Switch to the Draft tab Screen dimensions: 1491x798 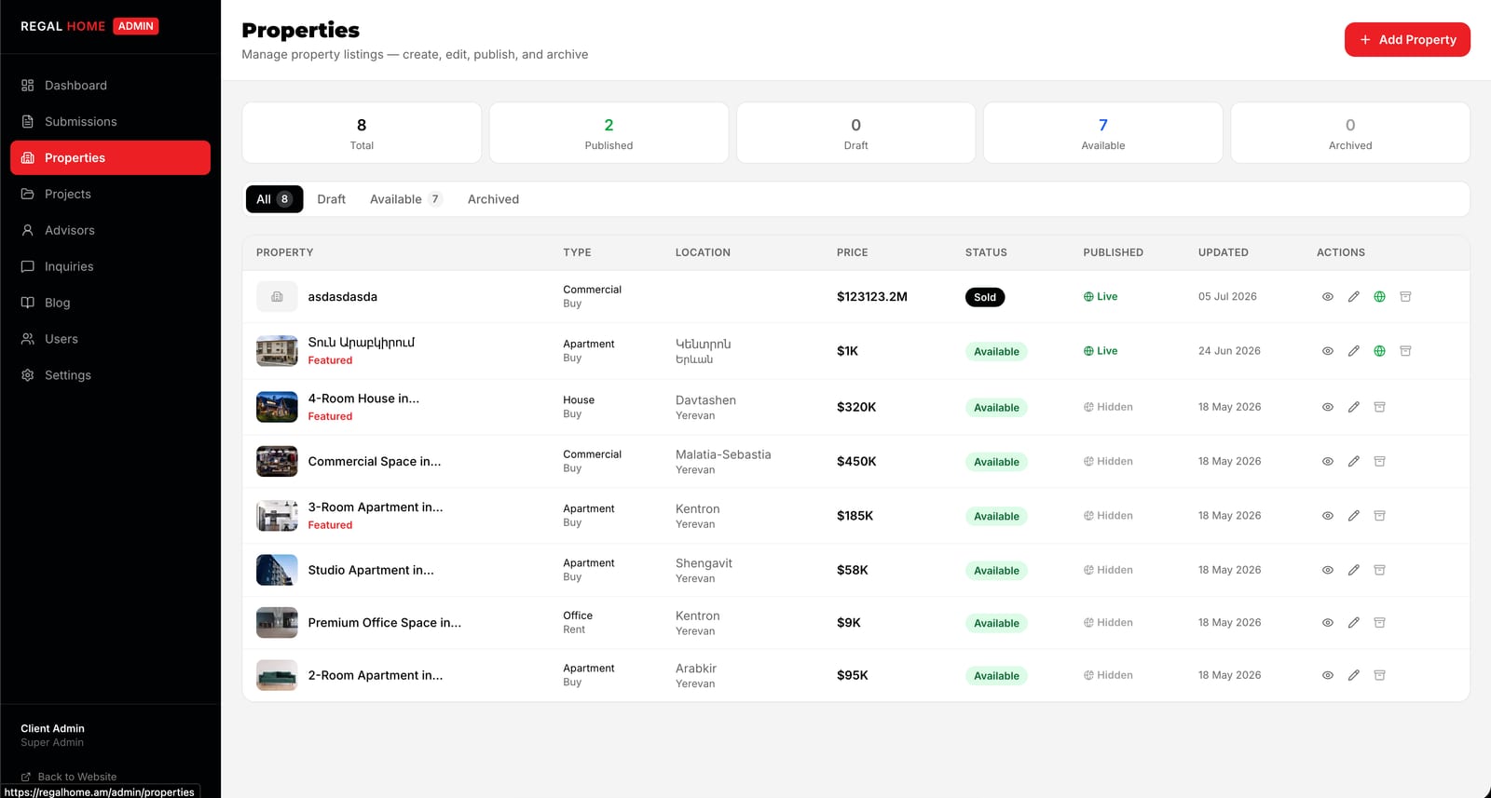[x=331, y=199]
